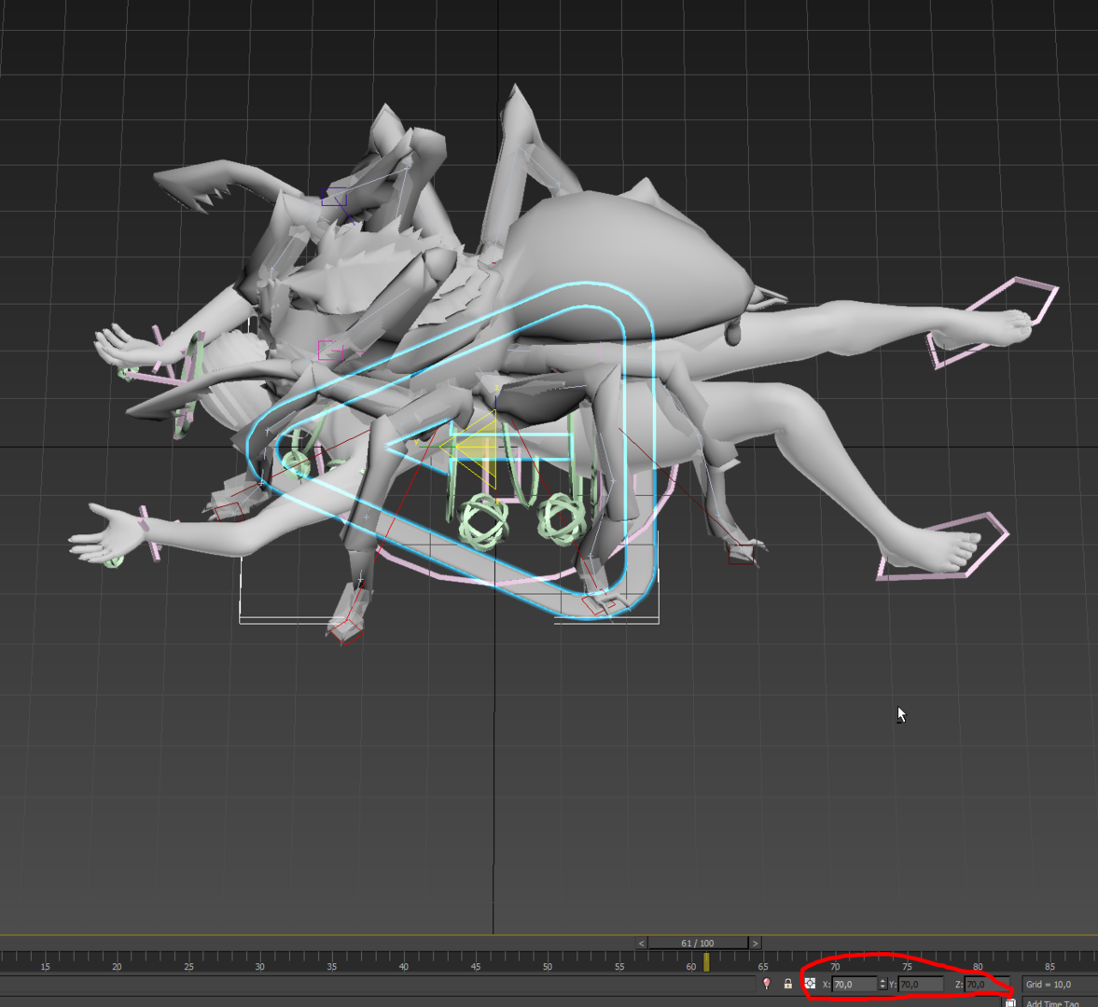Click the yellow frame 61 marker on trackbar
The image size is (1098, 1007).
(x=706, y=962)
